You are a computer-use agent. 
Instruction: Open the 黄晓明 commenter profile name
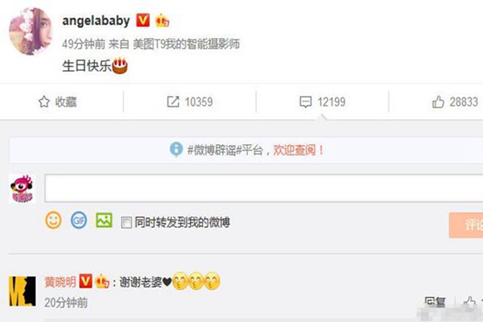(60, 282)
